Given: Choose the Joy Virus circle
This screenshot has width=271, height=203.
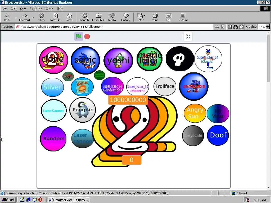Looking at the screenshot, I should [x=218, y=114].
